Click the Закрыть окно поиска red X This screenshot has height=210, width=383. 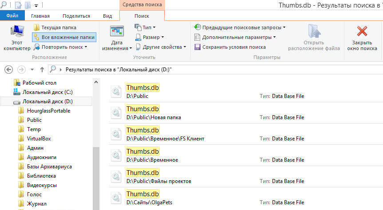click(x=362, y=31)
